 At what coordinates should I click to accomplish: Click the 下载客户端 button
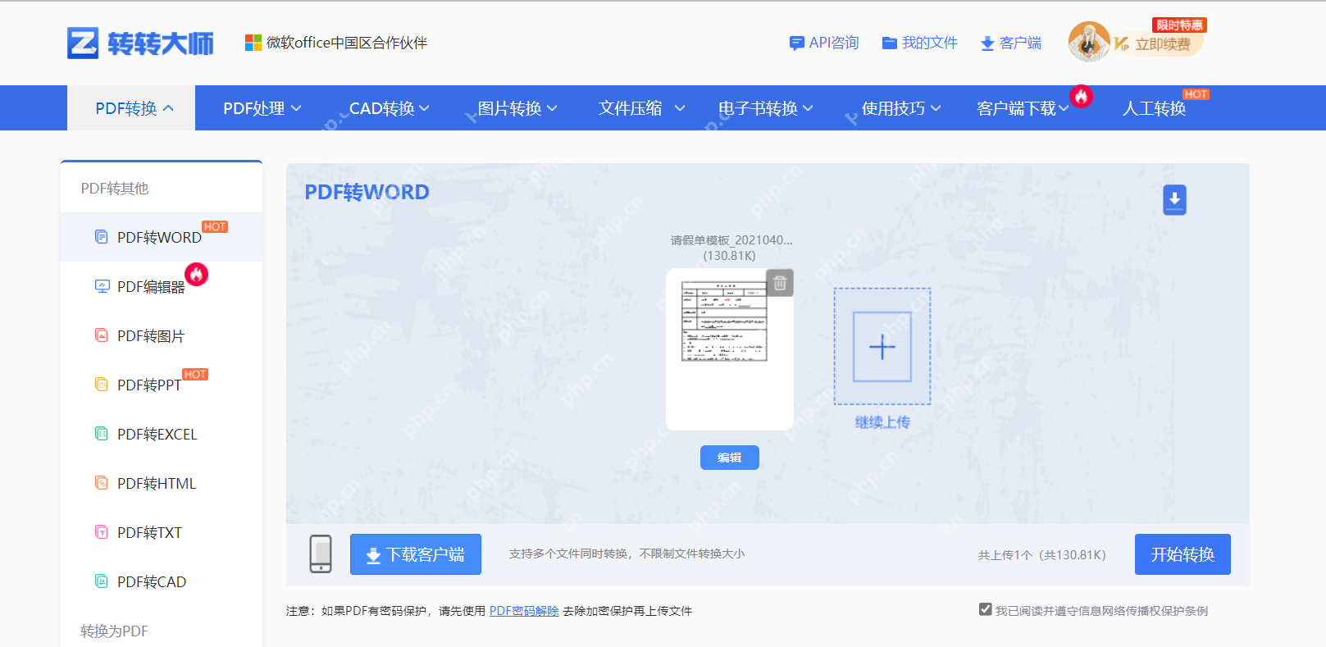point(415,554)
